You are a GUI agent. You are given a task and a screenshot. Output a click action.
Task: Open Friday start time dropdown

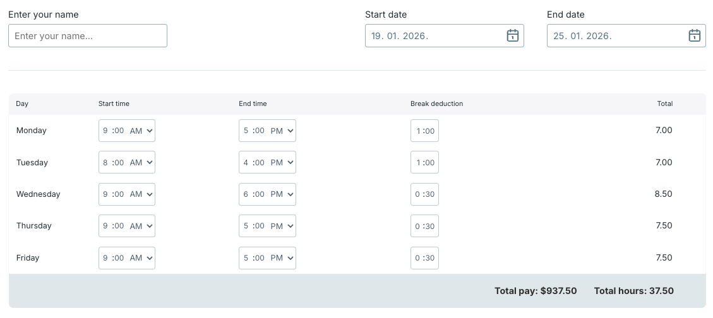(127, 258)
